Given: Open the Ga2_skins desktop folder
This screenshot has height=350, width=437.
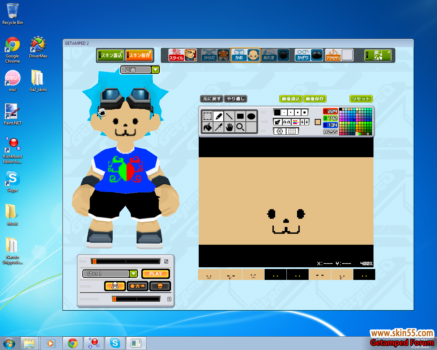Looking at the screenshot, I should 38,81.
